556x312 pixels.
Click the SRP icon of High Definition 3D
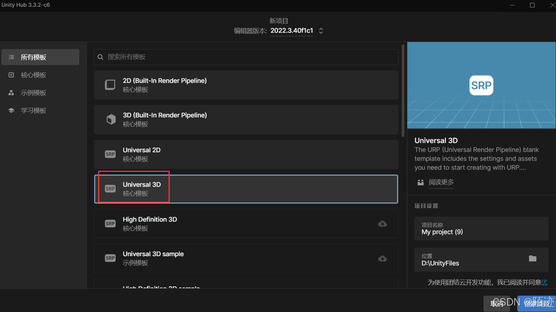coord(110,223)
